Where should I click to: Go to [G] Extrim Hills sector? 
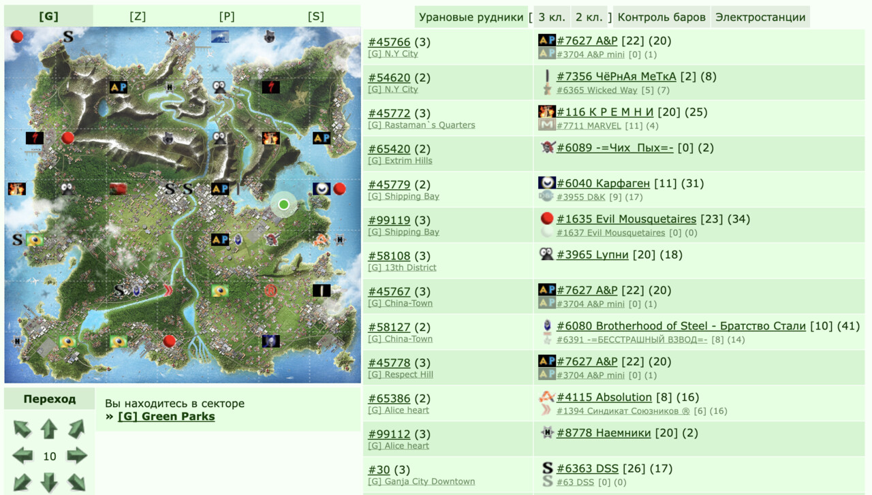400,161
